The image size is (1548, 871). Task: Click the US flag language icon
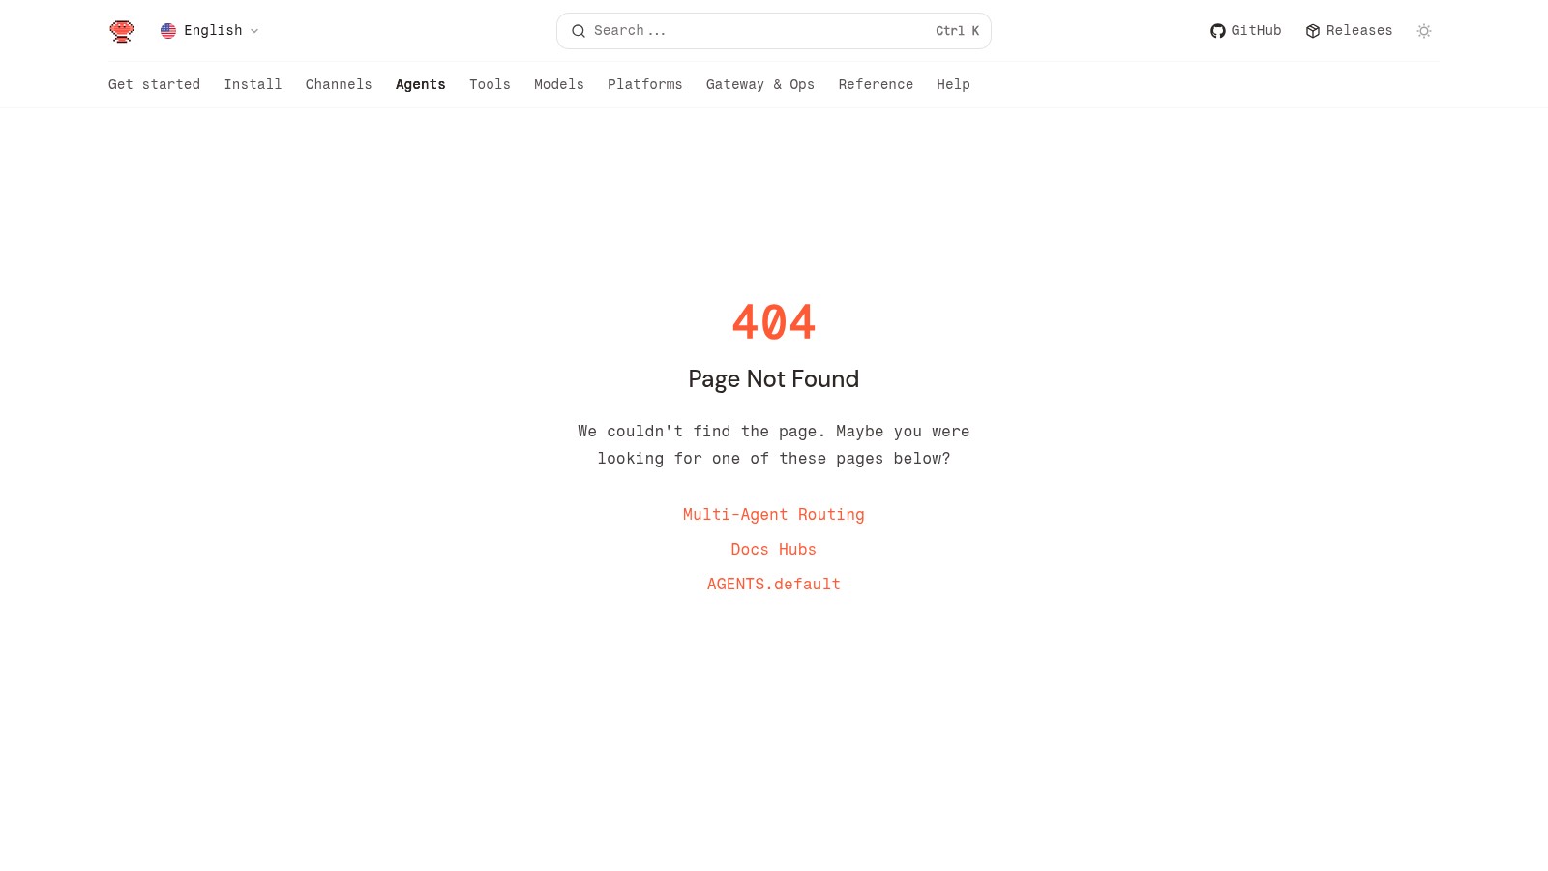tap(168, 31)
